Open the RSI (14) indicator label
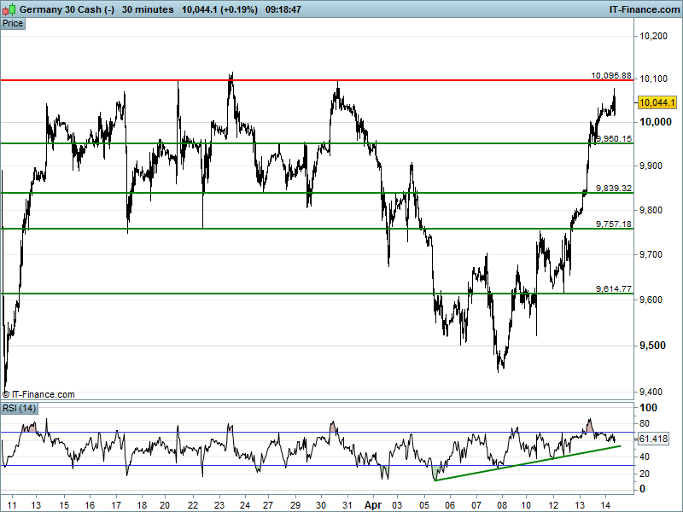 (19, 409)
